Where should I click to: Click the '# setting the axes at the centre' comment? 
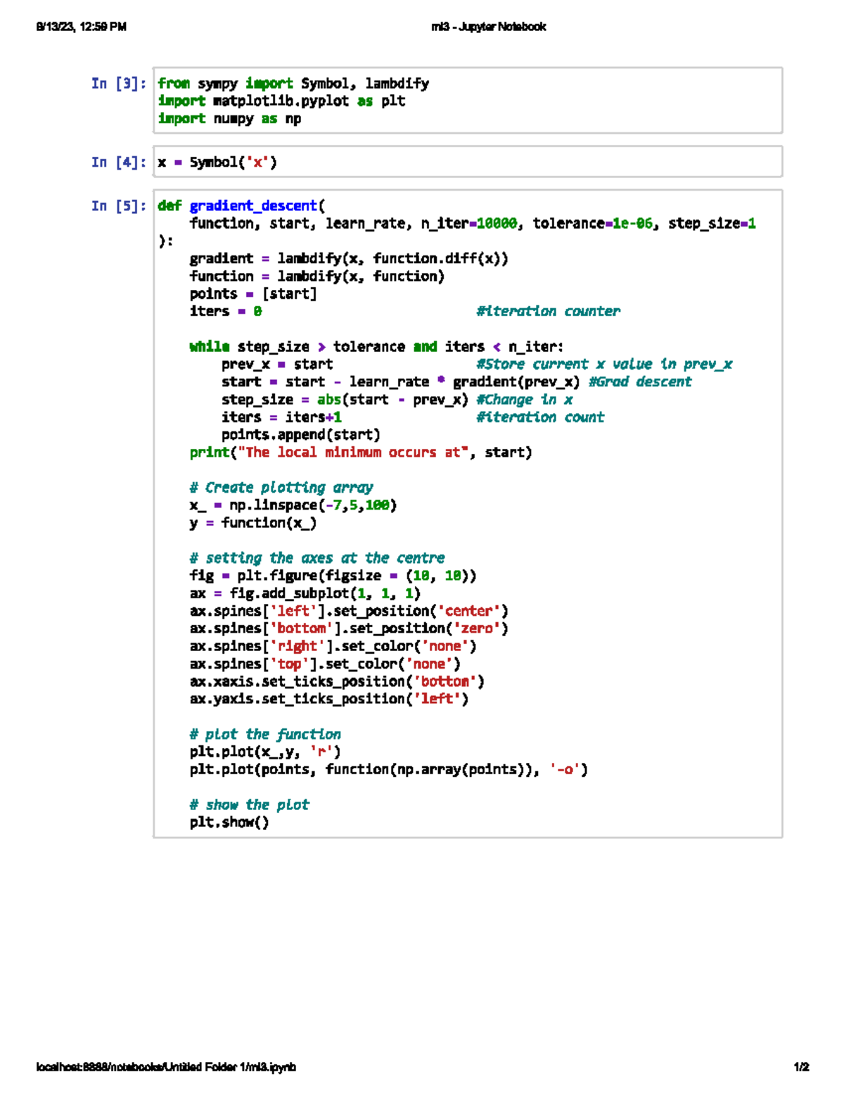pyautogui.click(x=316, y=558)
